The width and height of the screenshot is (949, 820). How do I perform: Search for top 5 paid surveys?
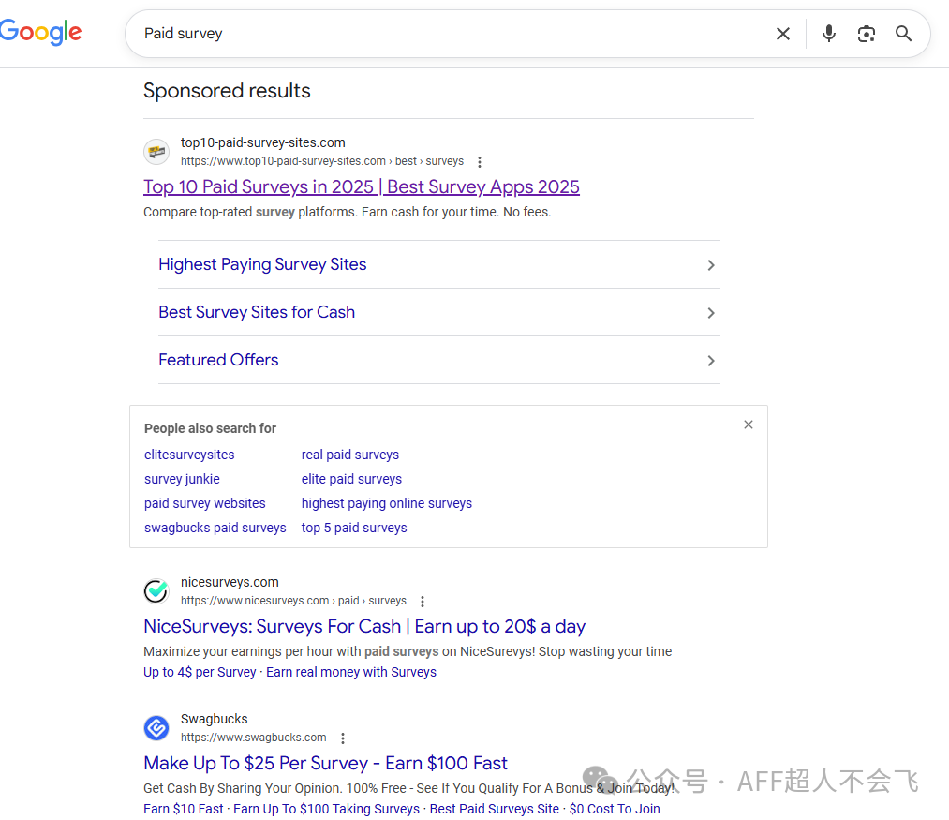tap(354, 529)
